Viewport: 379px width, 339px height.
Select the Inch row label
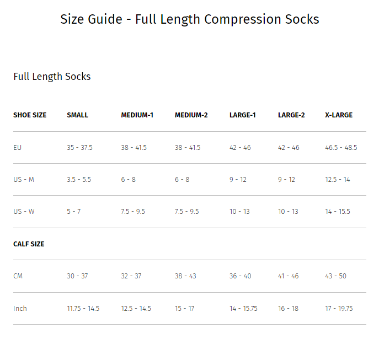(x=20, y=308)
